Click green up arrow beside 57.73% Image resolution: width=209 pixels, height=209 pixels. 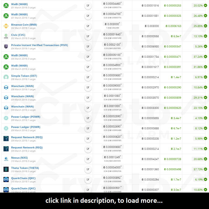tap(205, 169)
